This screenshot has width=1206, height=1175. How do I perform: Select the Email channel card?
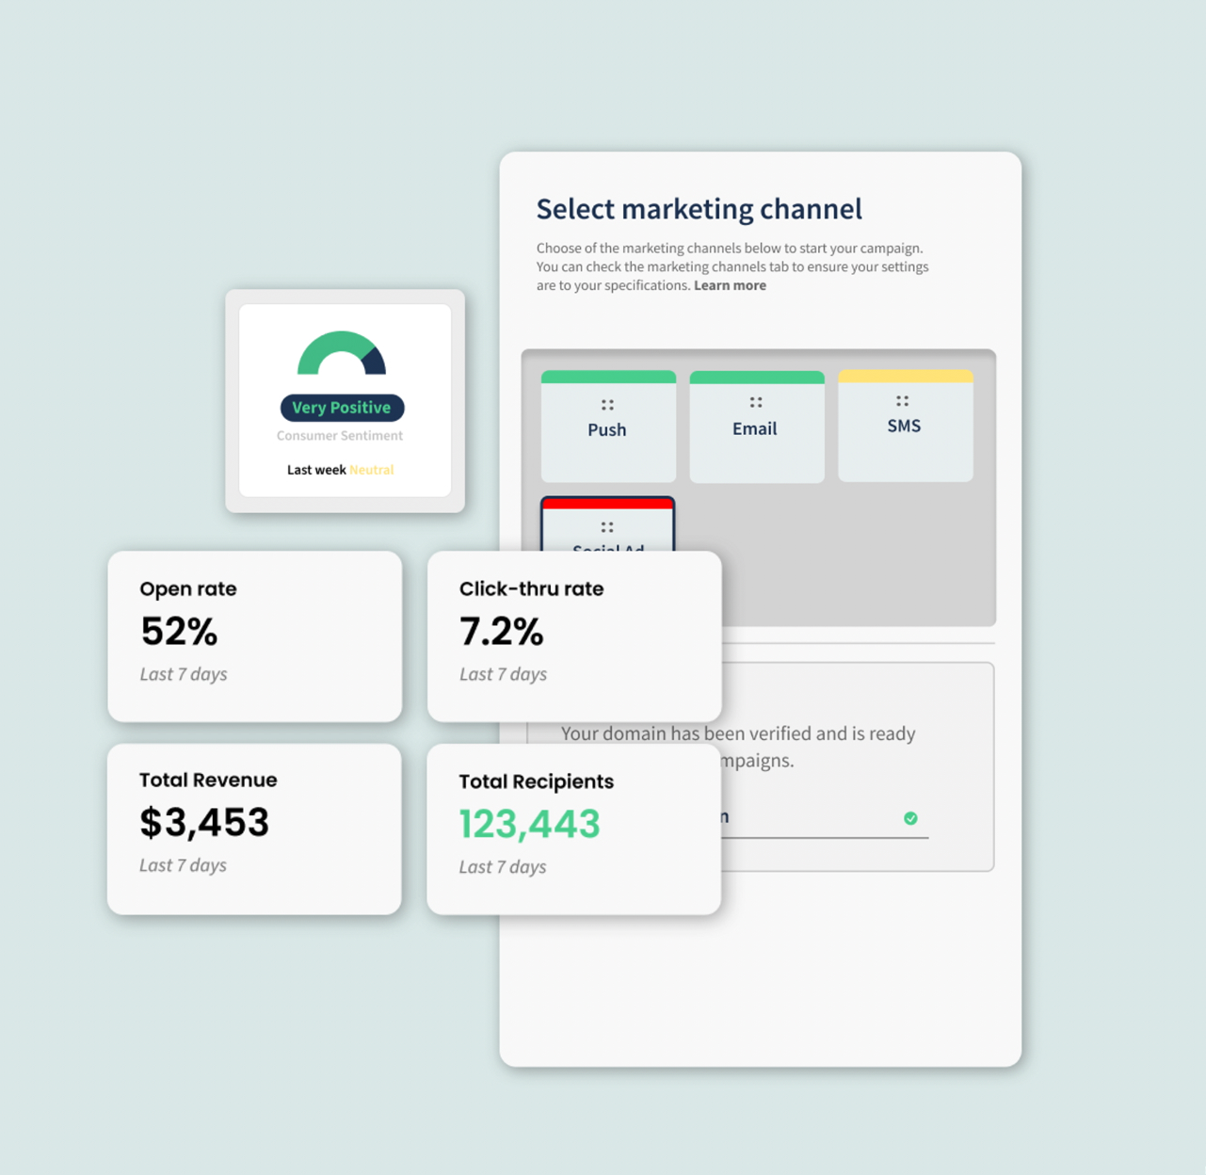pos(757,427)
